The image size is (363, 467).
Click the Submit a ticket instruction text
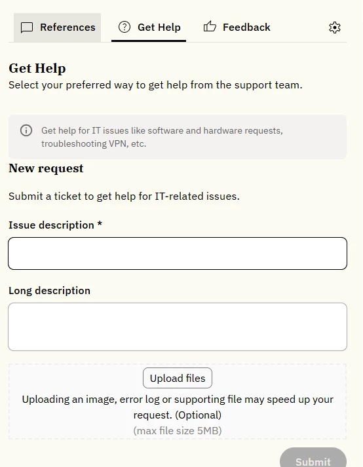point(124,196)
